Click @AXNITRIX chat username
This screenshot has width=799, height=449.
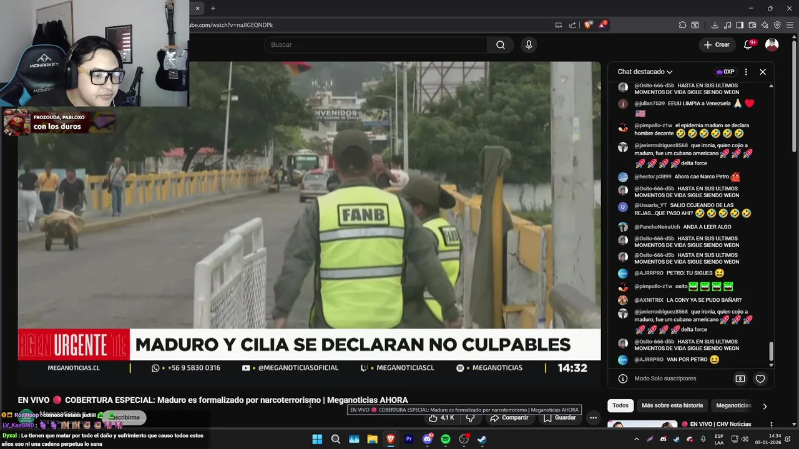tap(649, 300)
